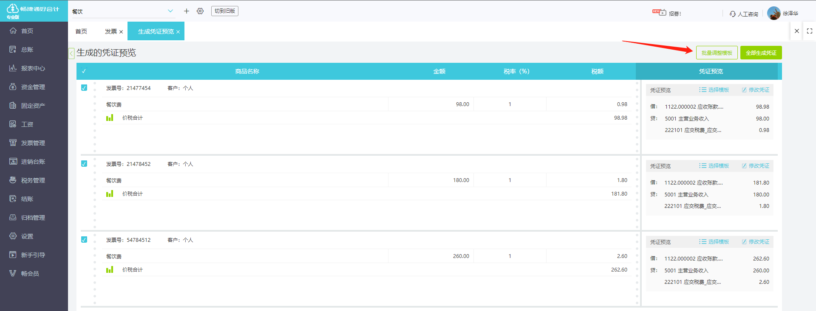Click the X icon beside fullscreen button
Image resolution: width=816 pixels, height=311 pixels.
(x=797, y=31)
